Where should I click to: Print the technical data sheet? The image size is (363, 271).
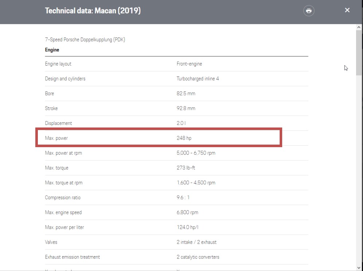309,11
